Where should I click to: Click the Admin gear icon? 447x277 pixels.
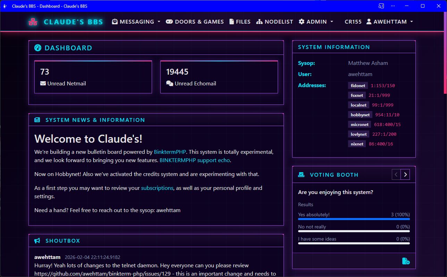(302, 22)
